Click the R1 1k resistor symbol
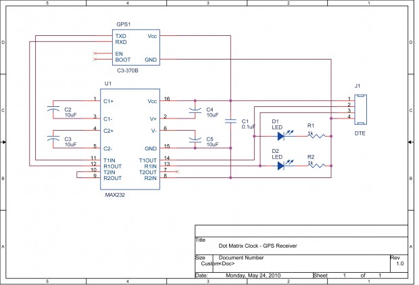Screen dimensions: 419x285 click(x=316, y=136)
